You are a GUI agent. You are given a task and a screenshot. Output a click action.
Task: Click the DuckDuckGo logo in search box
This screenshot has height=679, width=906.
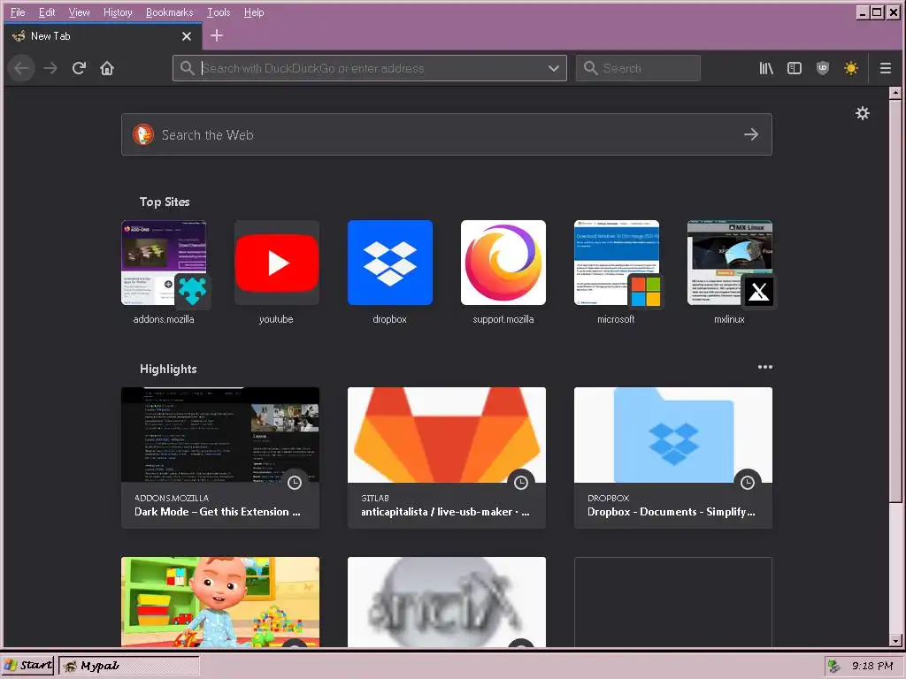143,134
